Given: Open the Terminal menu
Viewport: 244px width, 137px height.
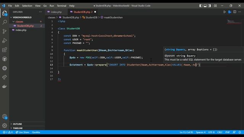Looking at the screenshot, I should pyautogui.click(x=61, y=6).
